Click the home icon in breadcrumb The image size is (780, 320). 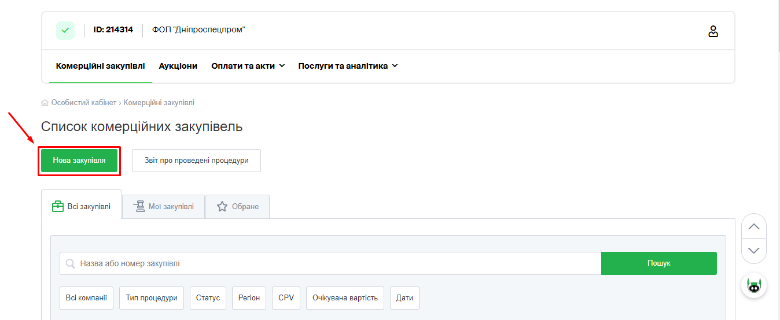tap(45, 103)
